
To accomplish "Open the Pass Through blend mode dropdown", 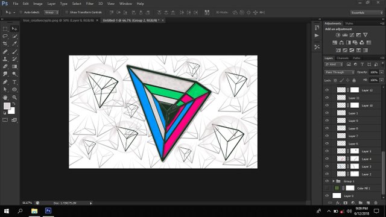I will [x=340, y=72].
